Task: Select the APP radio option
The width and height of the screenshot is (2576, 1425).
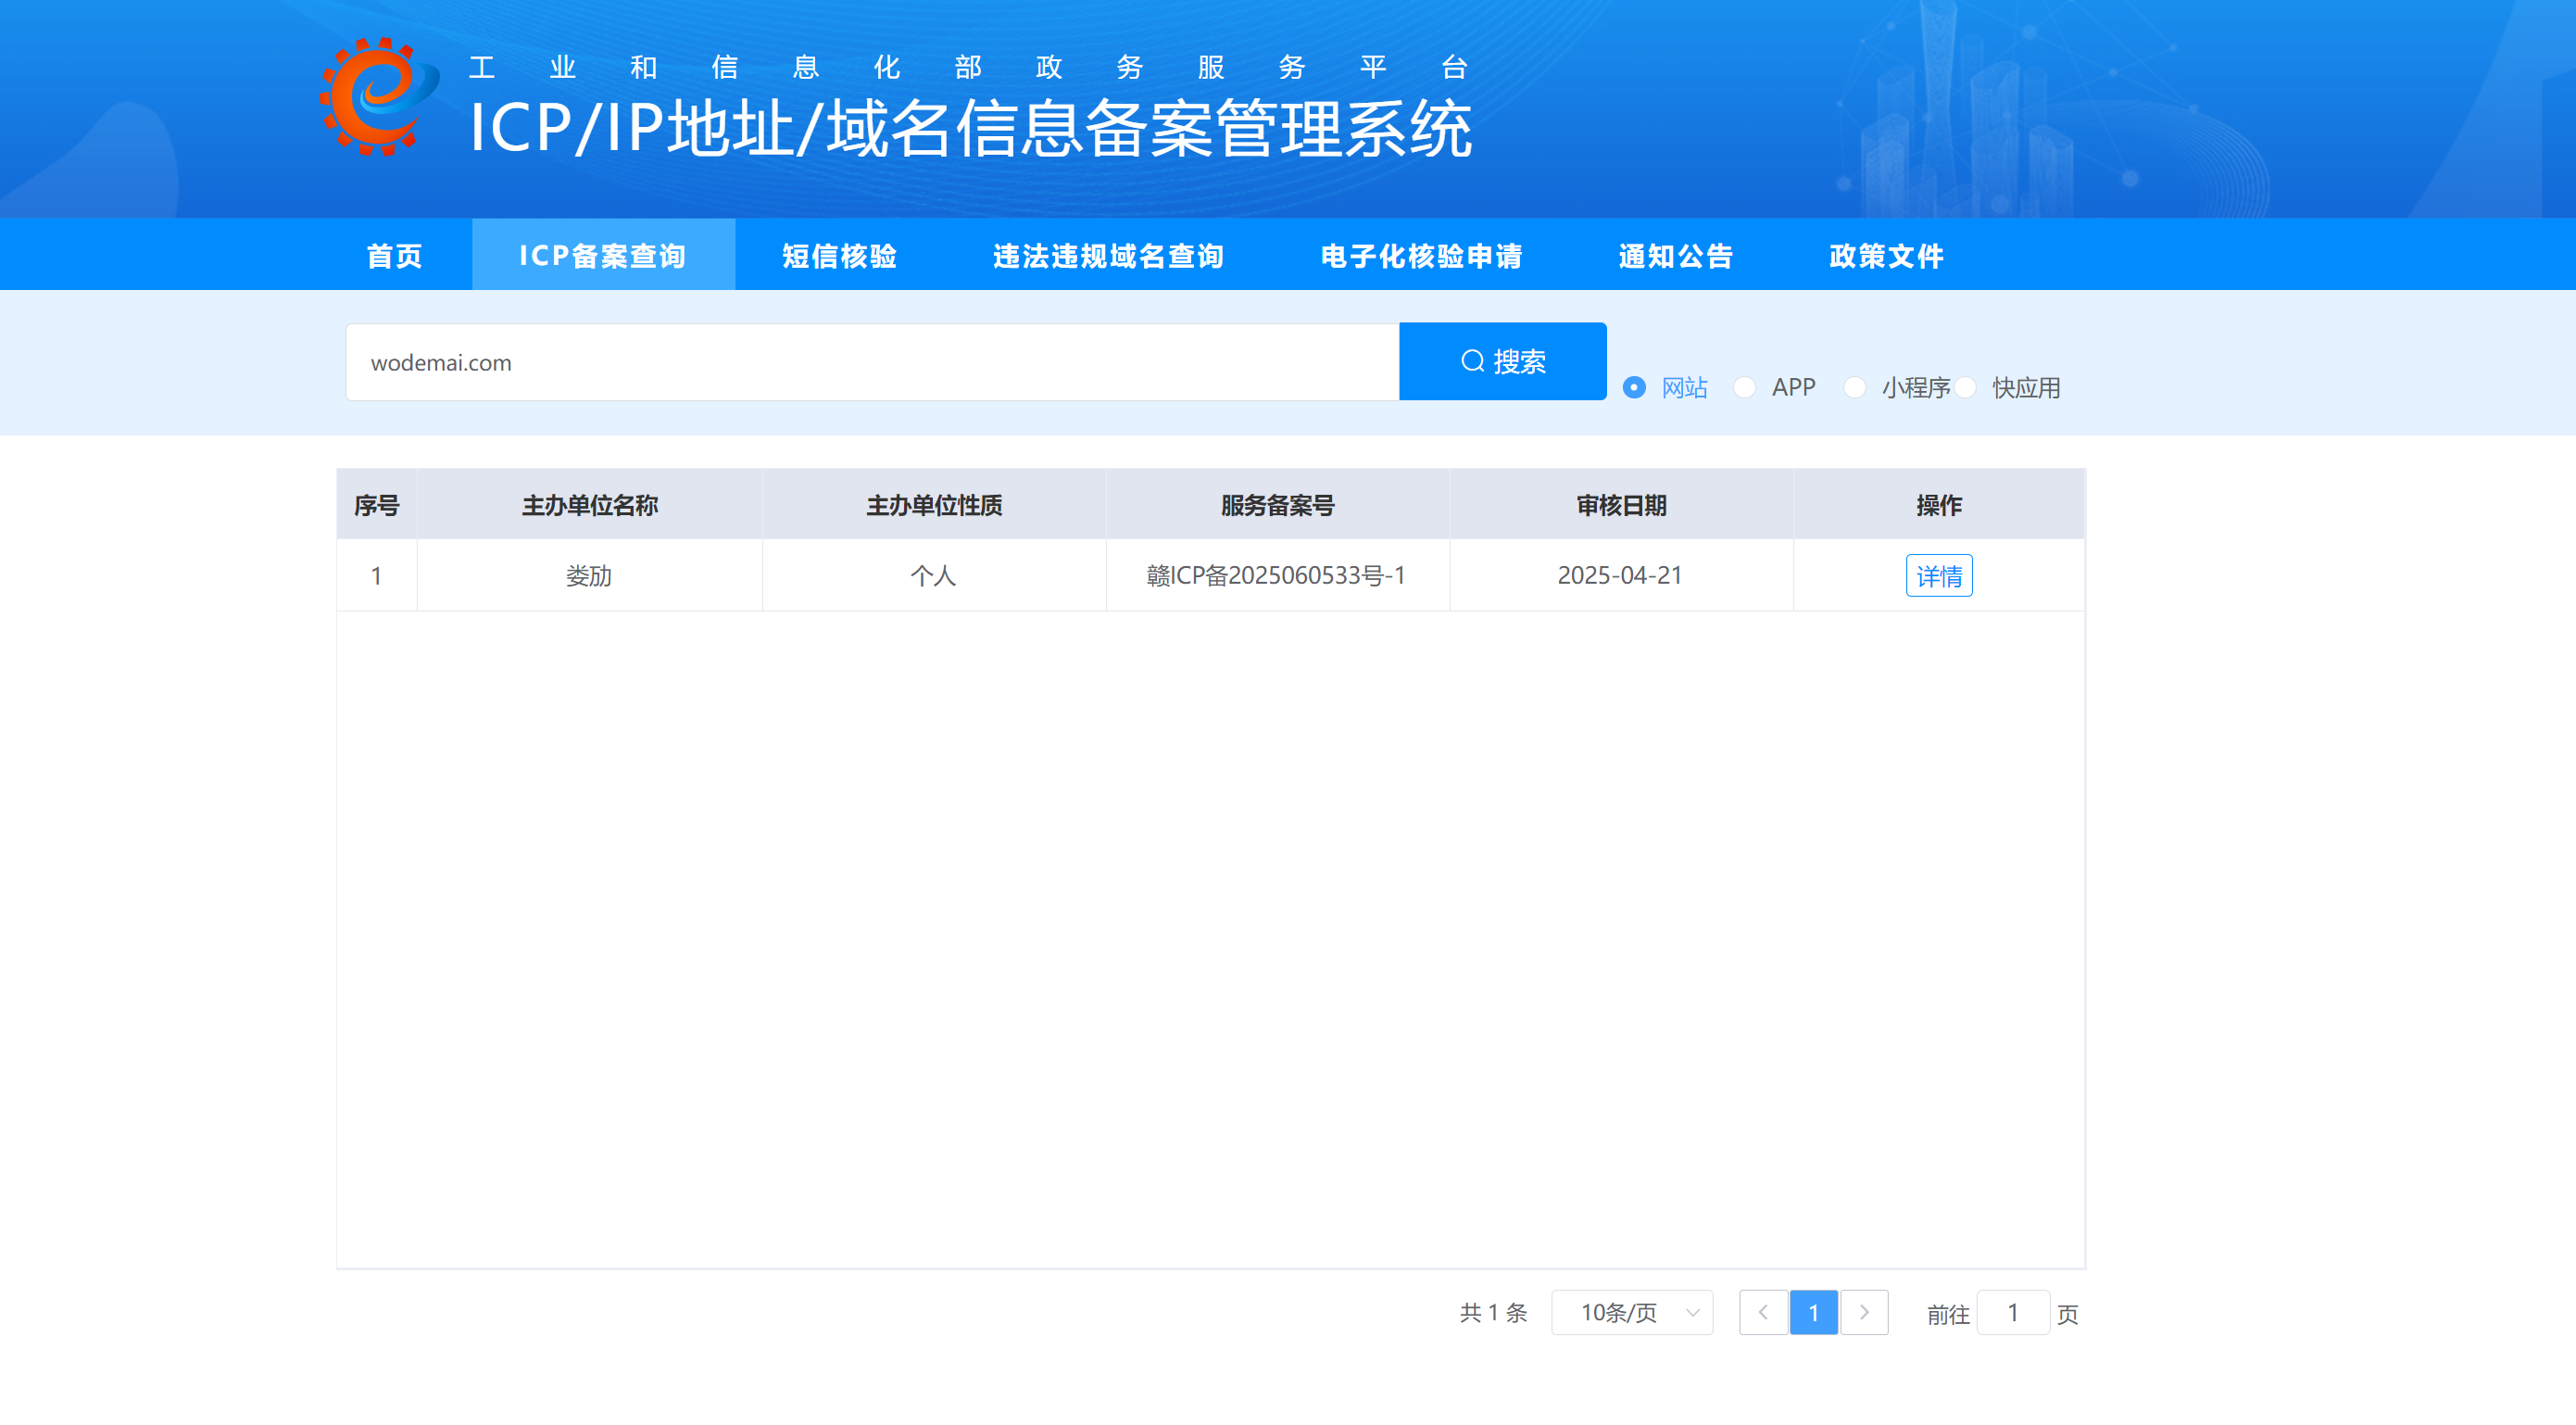Action: [x=1745, y=387]
